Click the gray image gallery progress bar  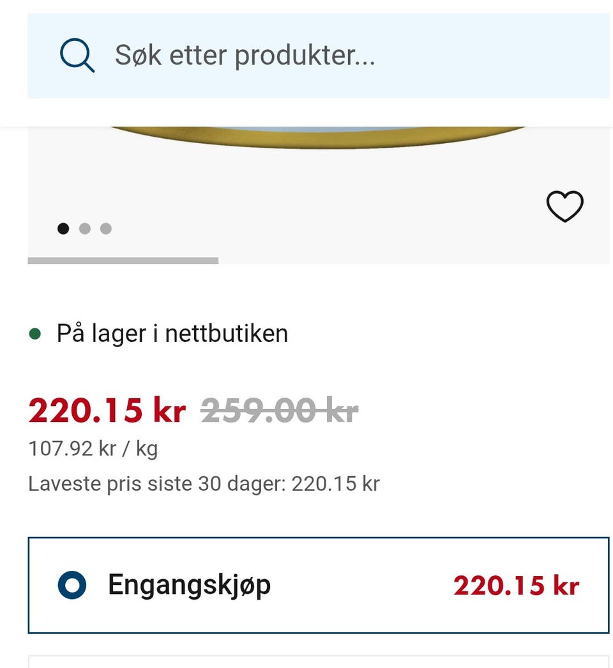[x=123, y=261]
